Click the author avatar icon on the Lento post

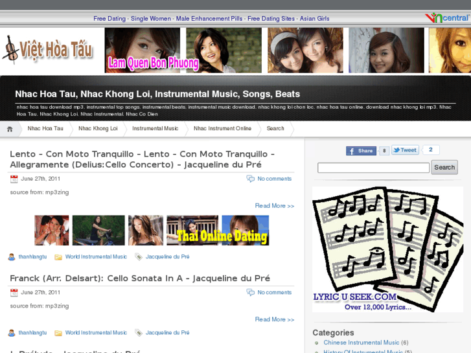(x=12, y=257)
